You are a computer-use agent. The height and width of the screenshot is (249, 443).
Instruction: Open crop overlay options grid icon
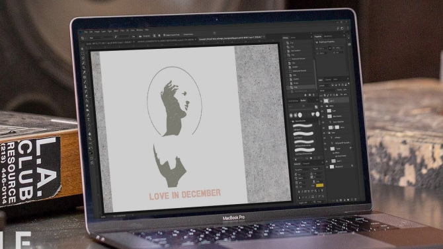(x=154, y=36)
